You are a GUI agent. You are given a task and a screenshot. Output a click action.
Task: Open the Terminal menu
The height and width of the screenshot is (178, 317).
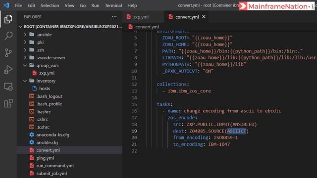click(x=113, y=5)
